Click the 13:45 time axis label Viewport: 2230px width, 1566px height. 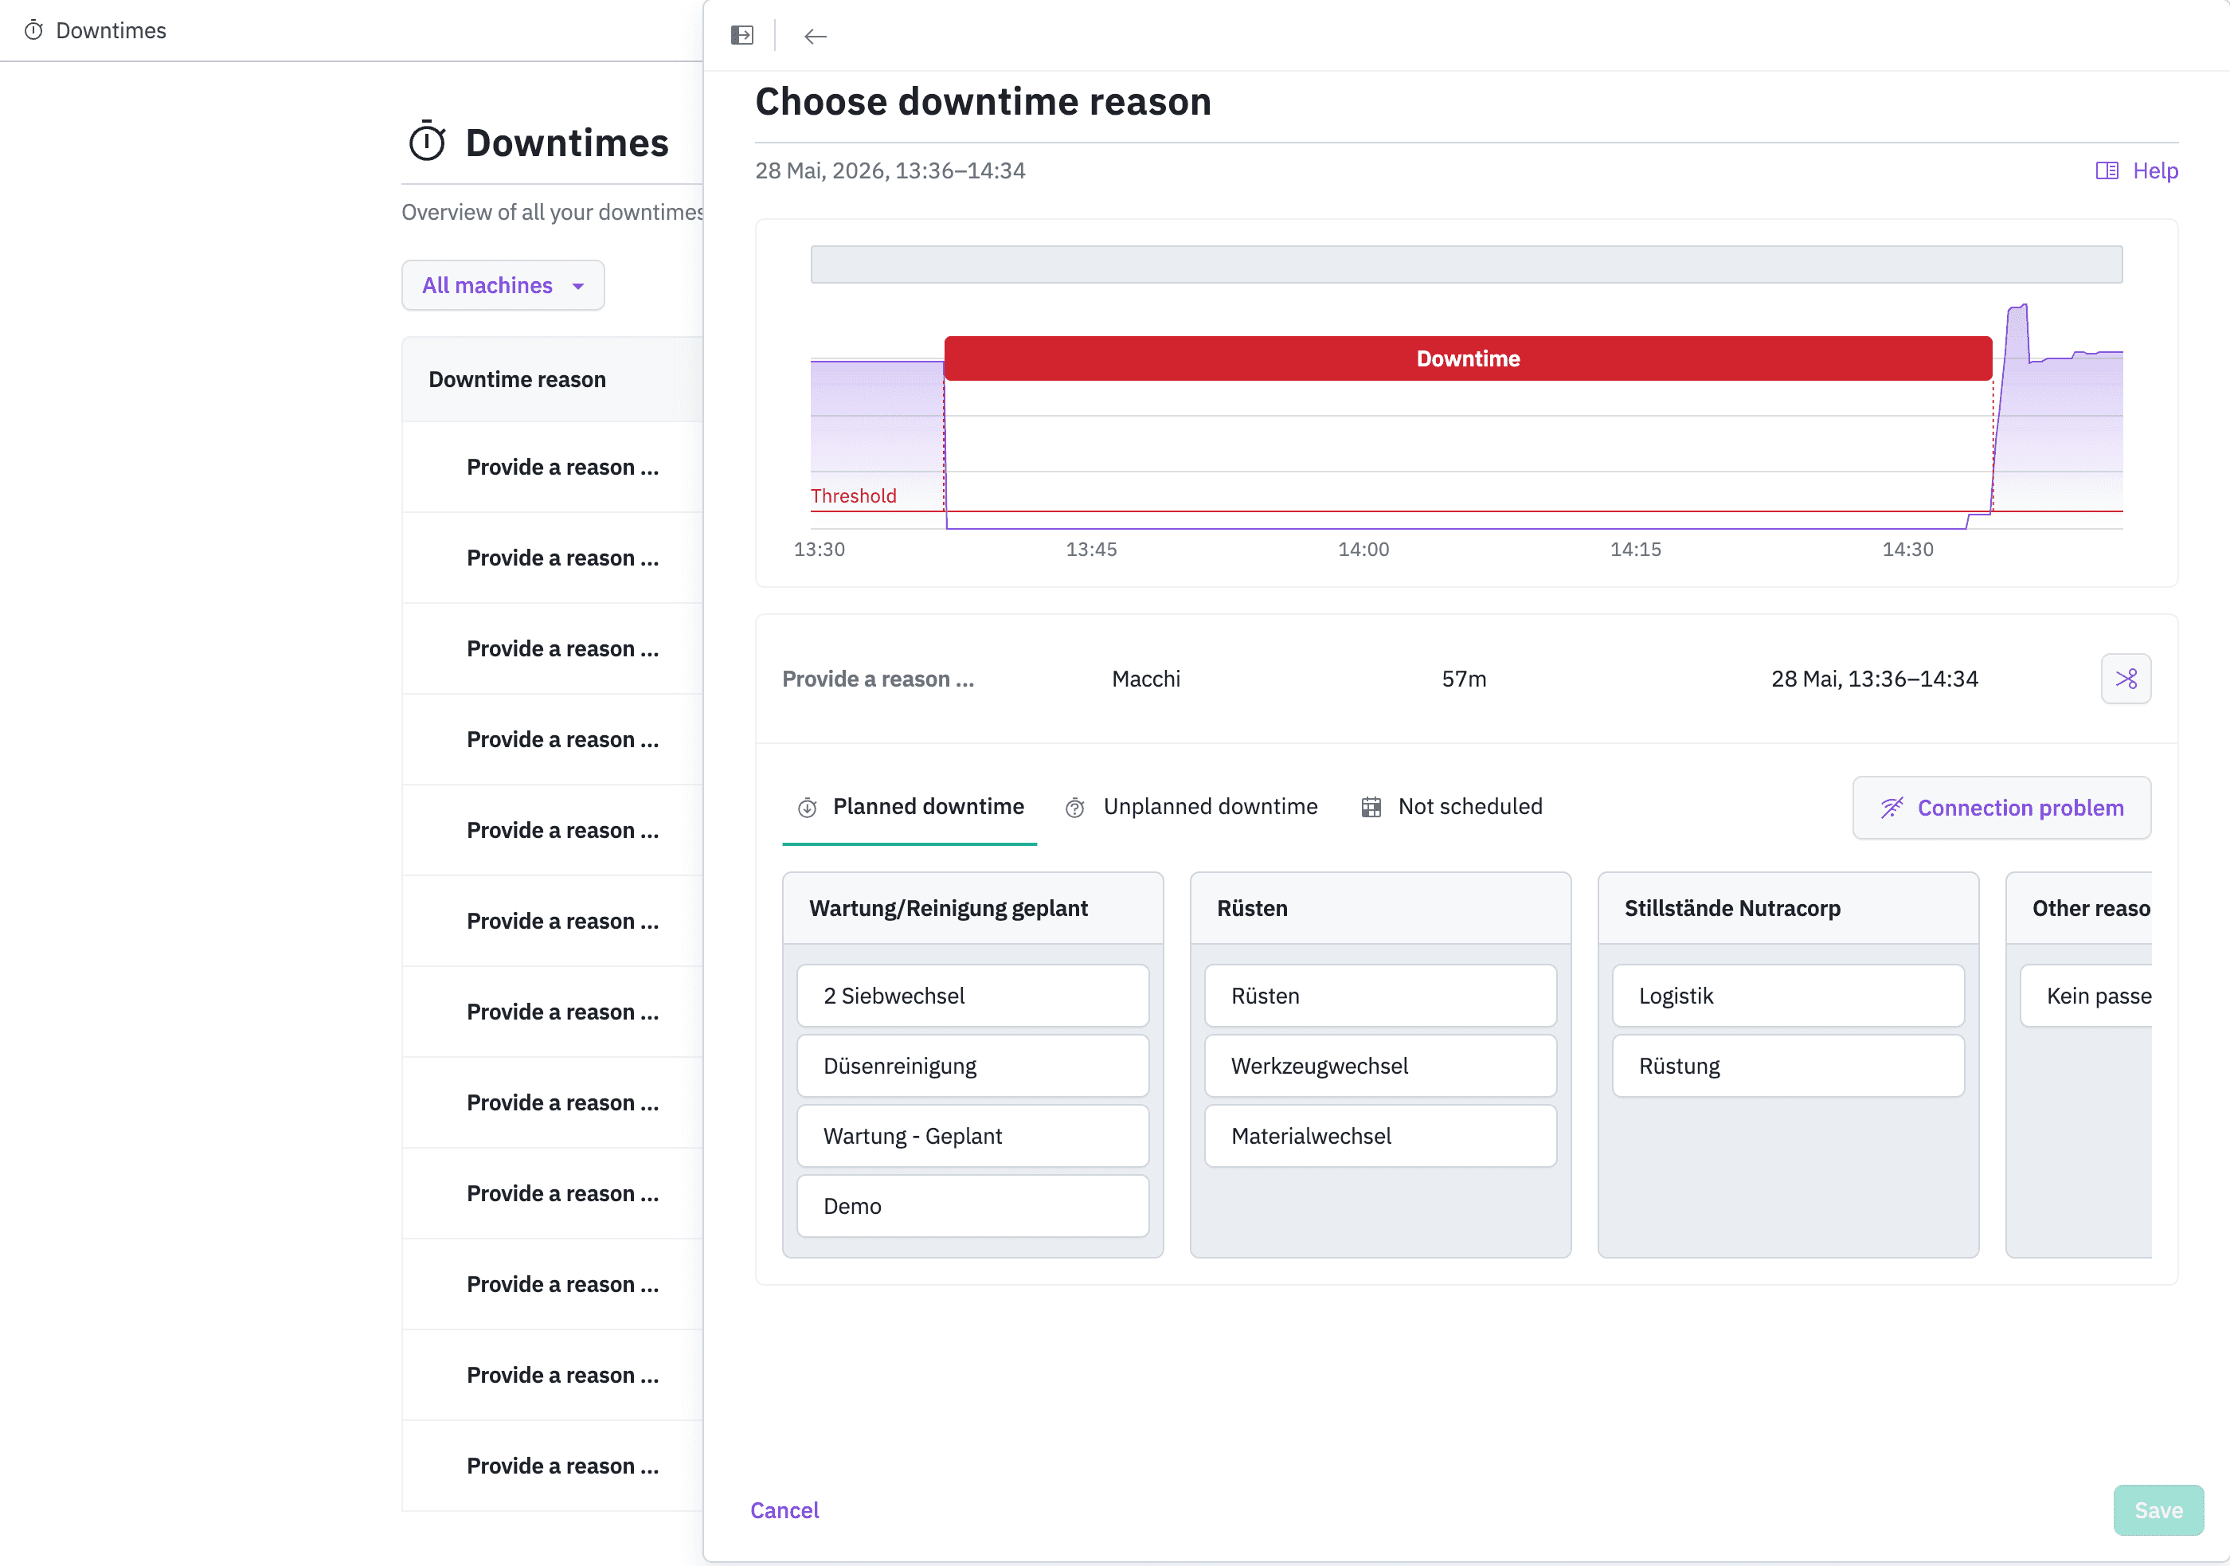tap(1092, 550)
